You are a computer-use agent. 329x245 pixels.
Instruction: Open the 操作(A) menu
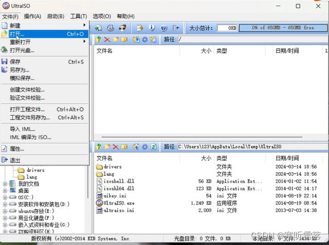[x=32, y=16]
